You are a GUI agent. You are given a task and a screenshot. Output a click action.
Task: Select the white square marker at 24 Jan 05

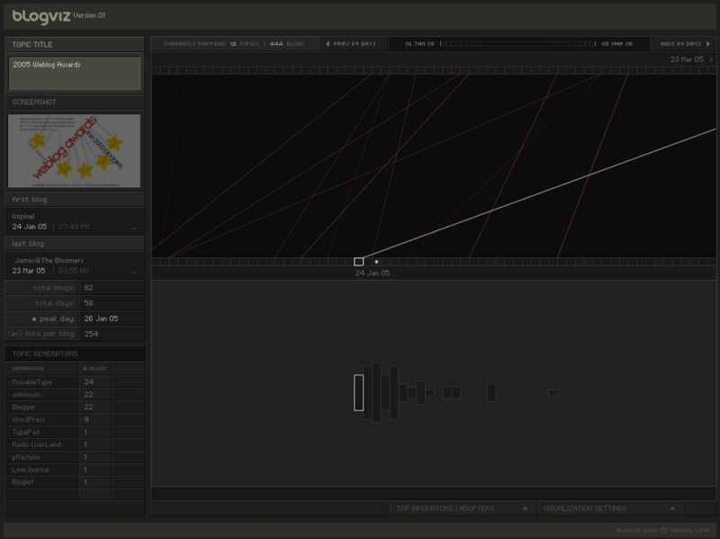[x=359, y=262]
